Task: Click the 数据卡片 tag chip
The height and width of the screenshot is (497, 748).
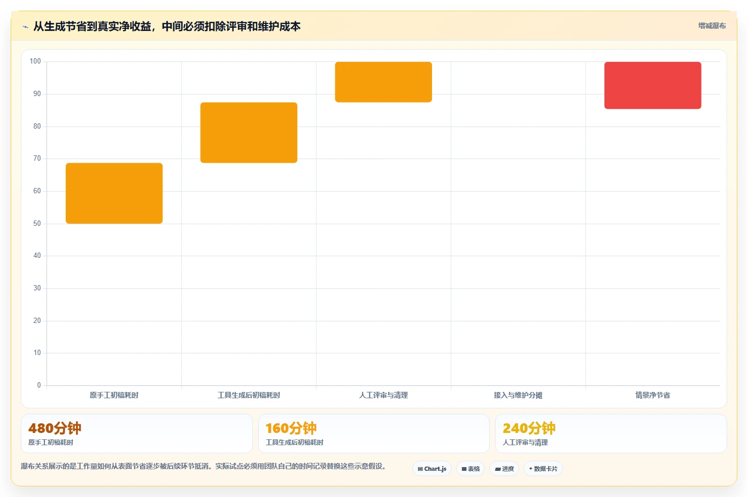Action: pyautogui.click(x=543, y=469)
